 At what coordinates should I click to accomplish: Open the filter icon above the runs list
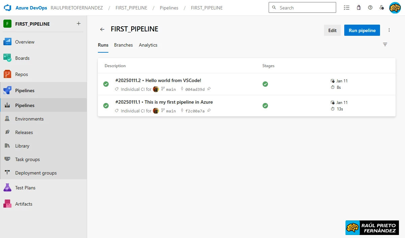[x=385, y=44]
